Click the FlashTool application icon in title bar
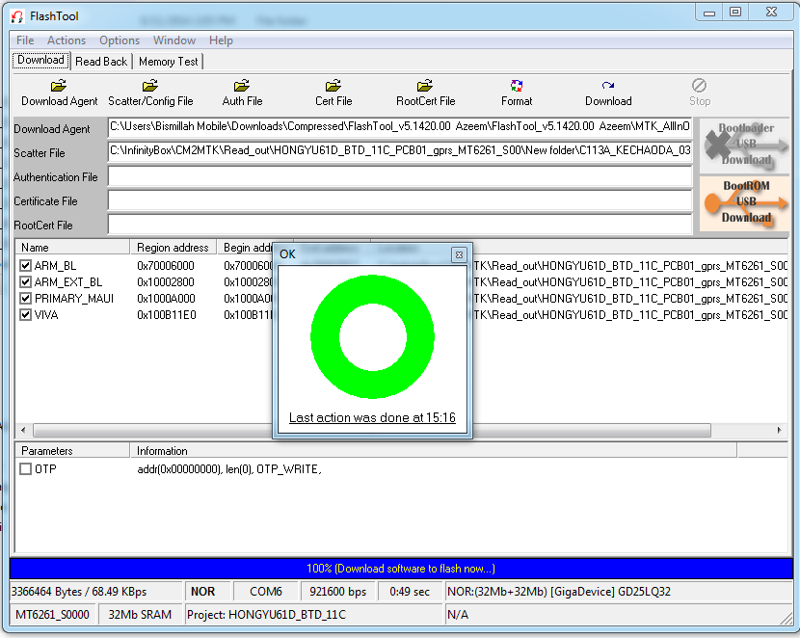The image size is (800, 638). (16, 16)
